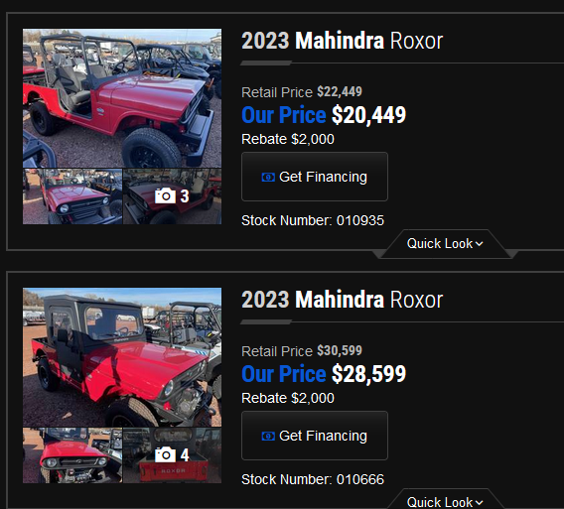Image resolution: width=564 pixels, height=509 pixels.
Task: Get financing for the $20,449 Roxor
Action: point(315,177)
